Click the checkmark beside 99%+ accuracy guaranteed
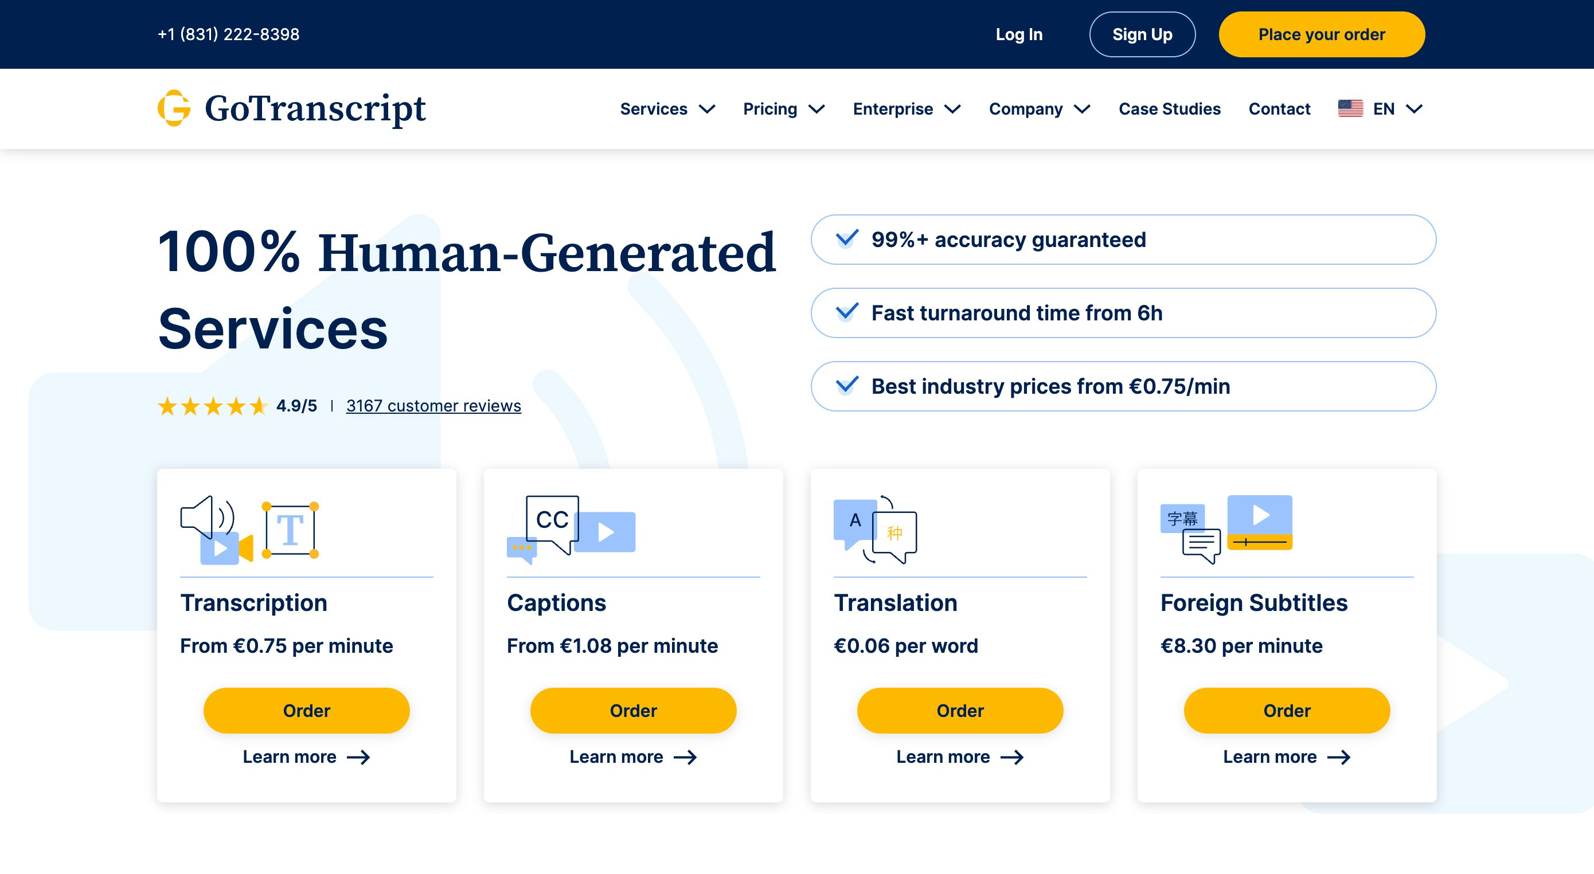1594x874 pixels. (x=846, y=239)
